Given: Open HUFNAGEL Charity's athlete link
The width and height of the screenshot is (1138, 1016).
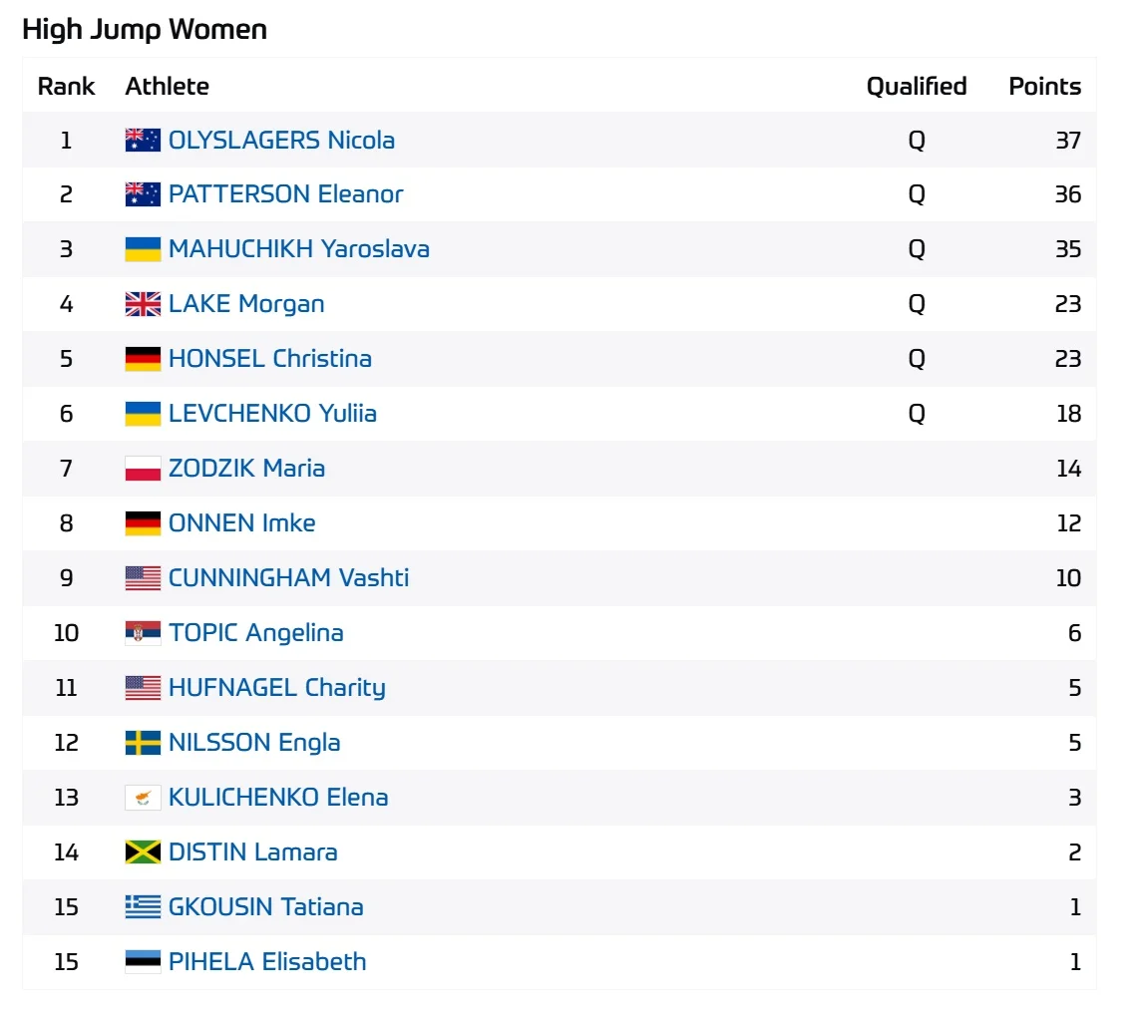Looking at the screenshot, I should 276,688.
